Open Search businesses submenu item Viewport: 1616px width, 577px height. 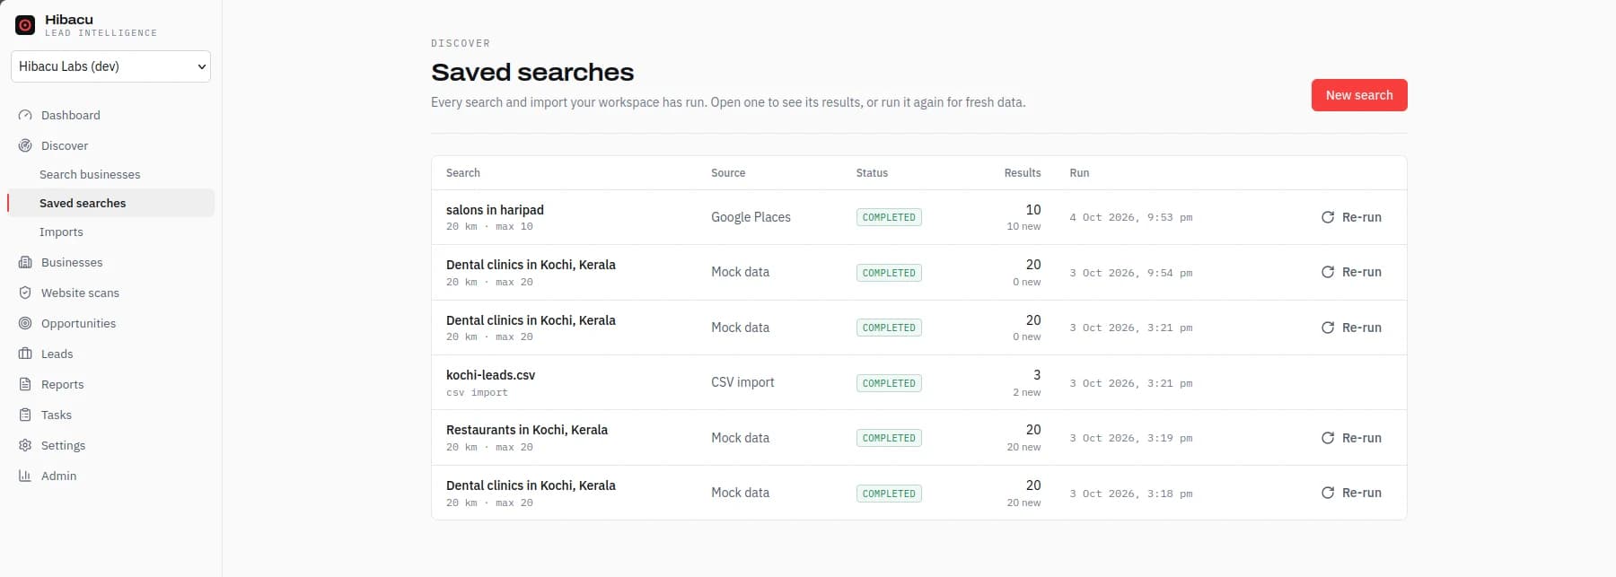(90, 174)
